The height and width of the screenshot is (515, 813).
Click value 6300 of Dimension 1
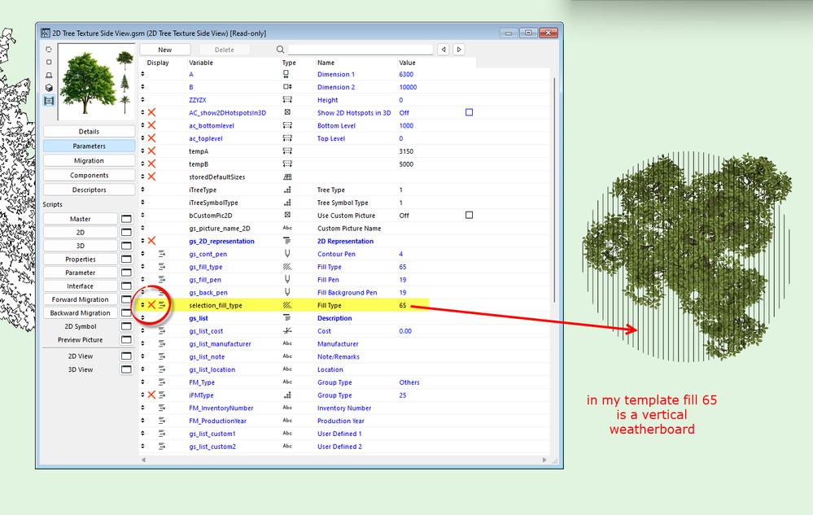[406, 74]
